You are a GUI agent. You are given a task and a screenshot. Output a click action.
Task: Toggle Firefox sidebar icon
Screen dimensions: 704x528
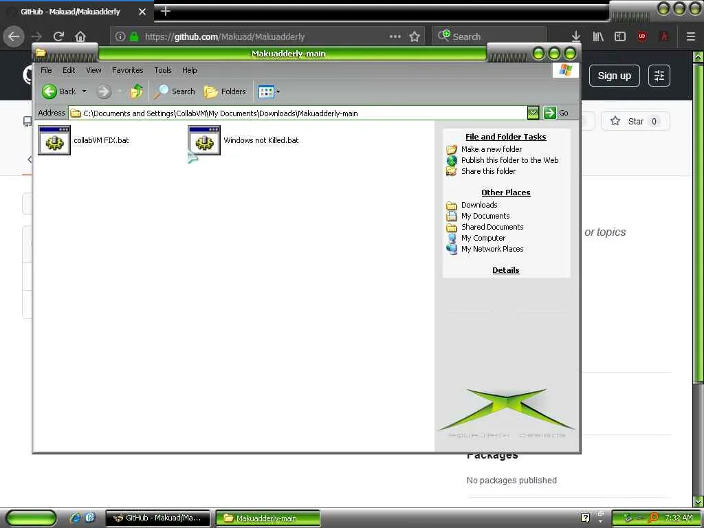pyautogui.click(x=620, y=36)
